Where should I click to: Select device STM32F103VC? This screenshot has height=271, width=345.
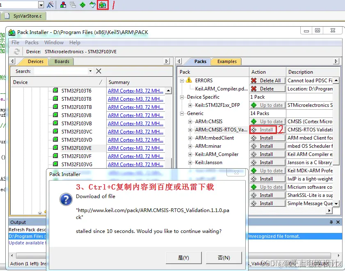pos(77,132)
